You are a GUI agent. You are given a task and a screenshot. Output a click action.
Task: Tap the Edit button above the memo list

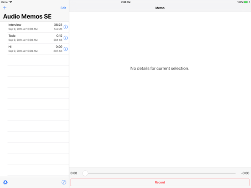coord(63,8)
